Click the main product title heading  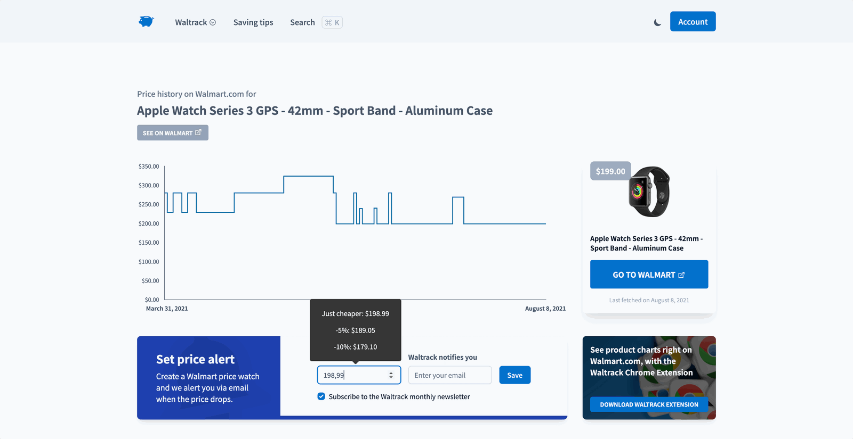click(315, 111)
